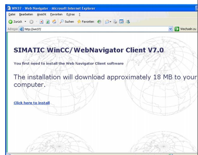
Task: Click the edit page icon
Action: click(121, 22)
